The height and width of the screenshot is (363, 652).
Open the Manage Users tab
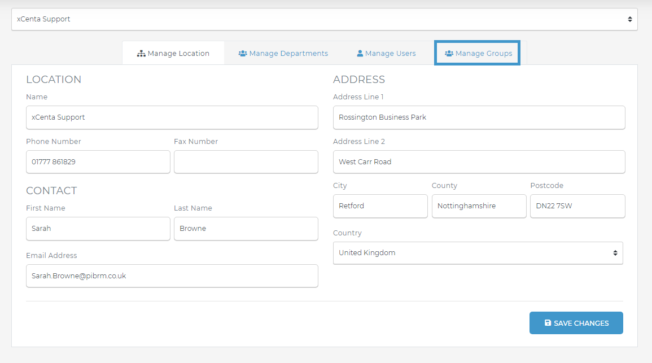[386, 53]
